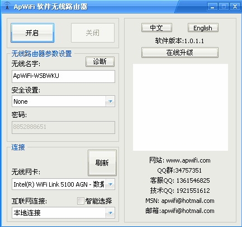This screenshot has width=242, height=227.
Task: Select the None security setting box
Action: tap(63, 101)
